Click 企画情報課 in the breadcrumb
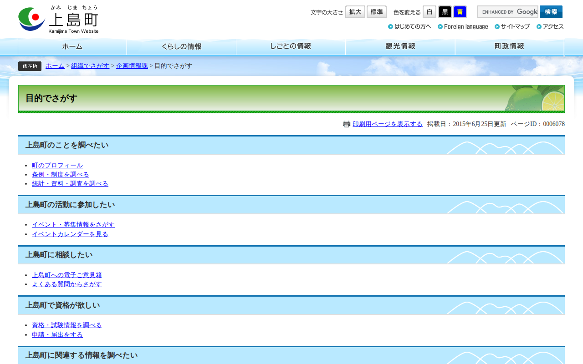This screenshot has width=583, height=364. point(132,66)
